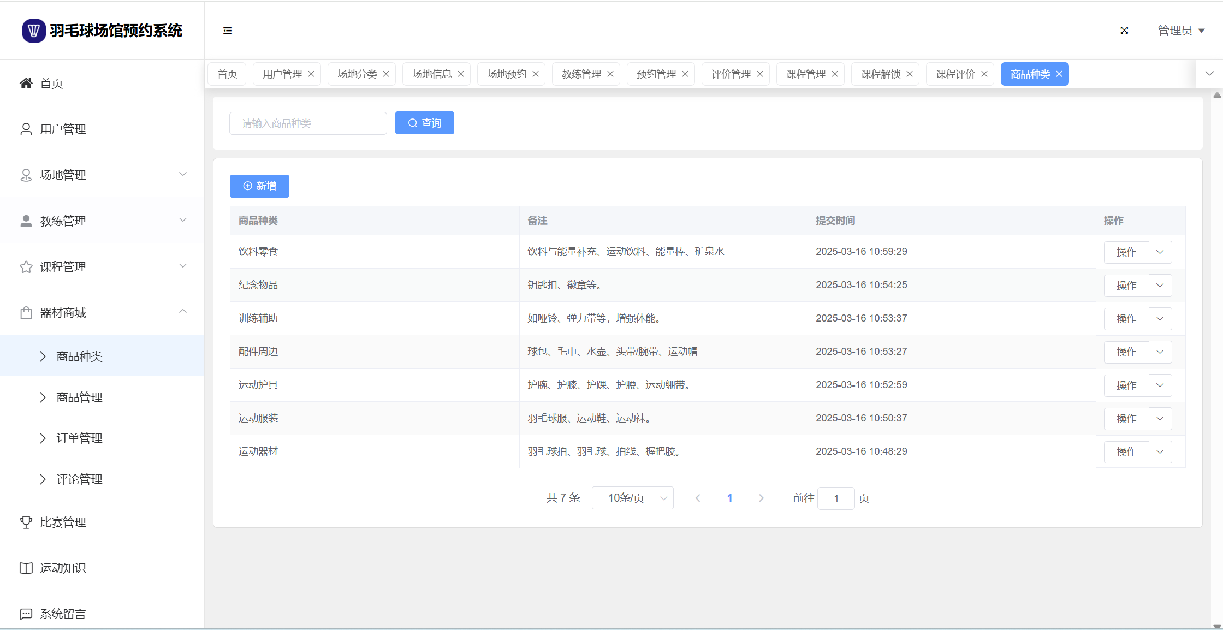This screenshot has height=630, width=1223.
Task: Click the 运动知识 book icon
Action: 26,568
